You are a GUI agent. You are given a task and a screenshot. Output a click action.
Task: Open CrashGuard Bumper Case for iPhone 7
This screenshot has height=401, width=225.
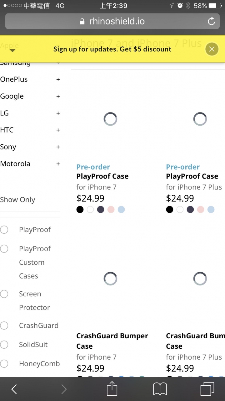(112, 341)
